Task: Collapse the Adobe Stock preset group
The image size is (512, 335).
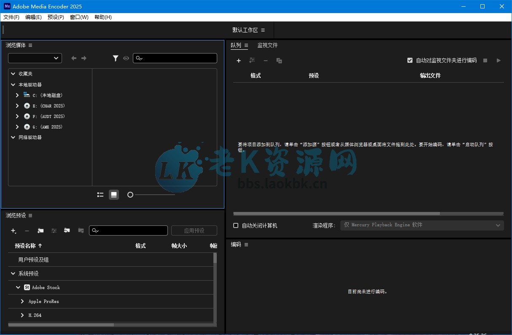Action: [18, 287]
